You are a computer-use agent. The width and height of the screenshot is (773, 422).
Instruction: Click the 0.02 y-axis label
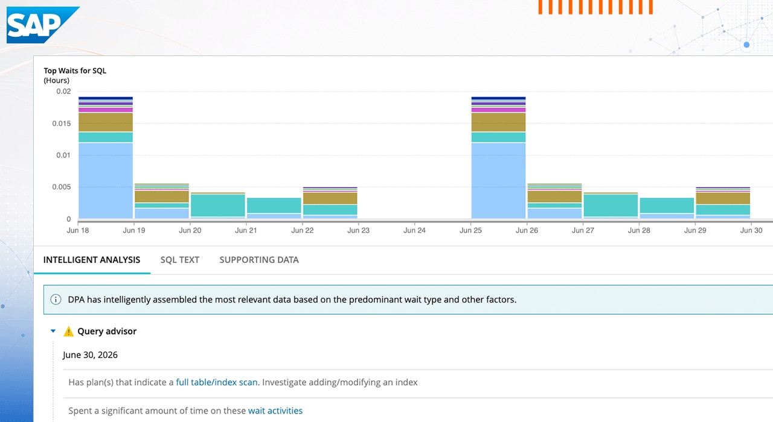click(64, 92)
